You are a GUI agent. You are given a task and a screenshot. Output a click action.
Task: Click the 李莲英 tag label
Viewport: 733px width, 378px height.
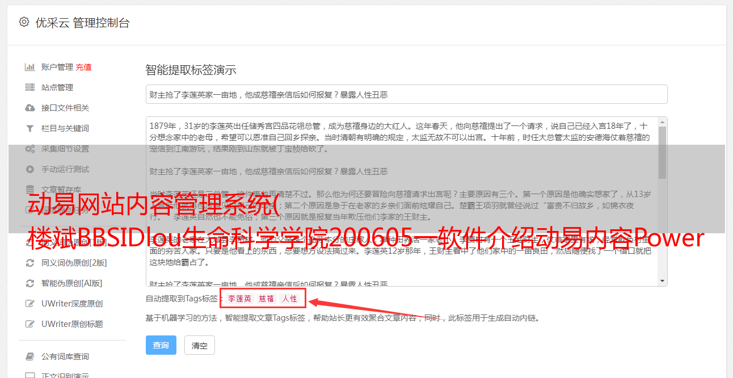coord(239,299)
